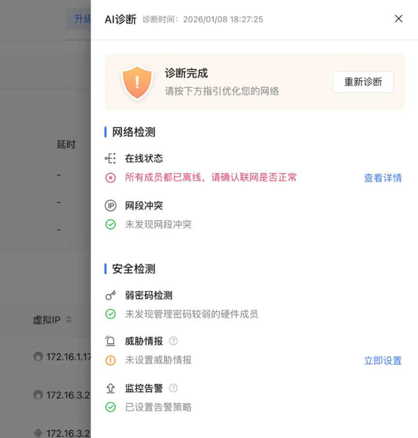Click the alert icon beside 监控告警
418x438 pixels.
point(110,388)
